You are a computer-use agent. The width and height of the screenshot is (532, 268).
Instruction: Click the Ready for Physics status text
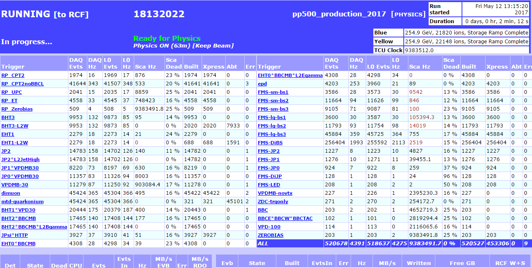coord(167,38)
